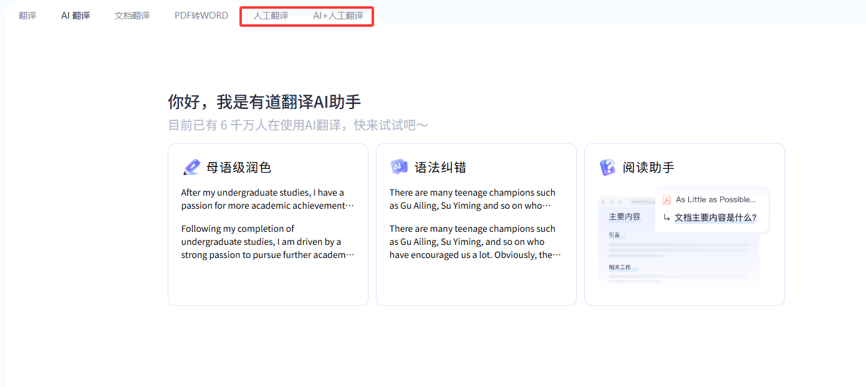
Task: Go to the PDF转WORD tab
Action: [x=201, y=16]
